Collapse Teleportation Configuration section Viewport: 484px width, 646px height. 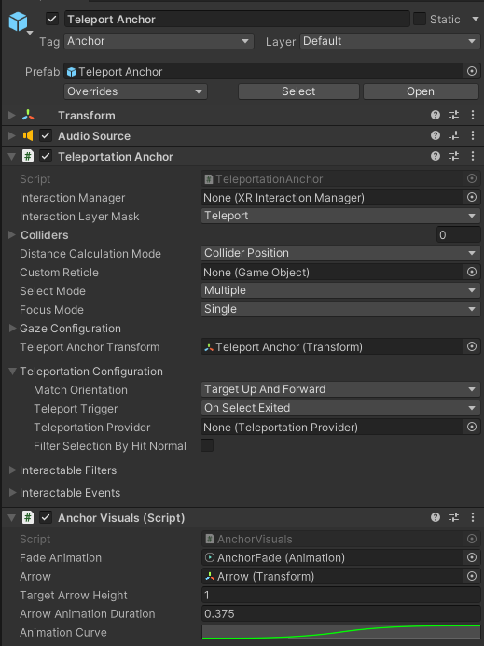click(x=12, y=372)
